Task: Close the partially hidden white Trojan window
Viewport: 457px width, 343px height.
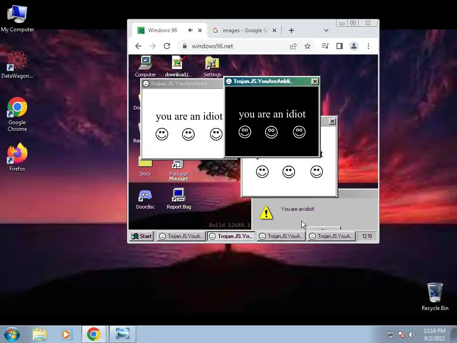Action: pos(332,121)
